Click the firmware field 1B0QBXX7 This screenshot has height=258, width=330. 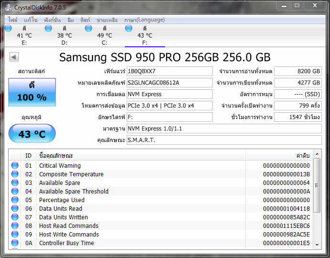click(169, 72)
